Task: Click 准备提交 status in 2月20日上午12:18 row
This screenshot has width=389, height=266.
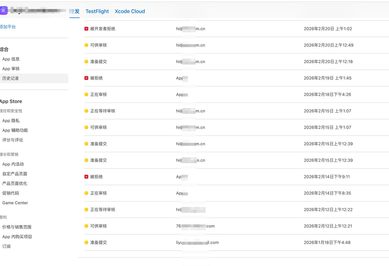Action: 99,62
